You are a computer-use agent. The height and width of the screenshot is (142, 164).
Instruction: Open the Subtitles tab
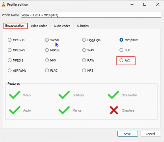83,26
